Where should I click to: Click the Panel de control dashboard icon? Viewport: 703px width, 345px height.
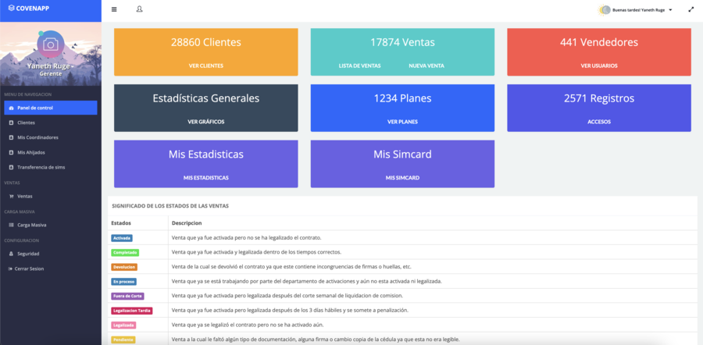point(11,108)
